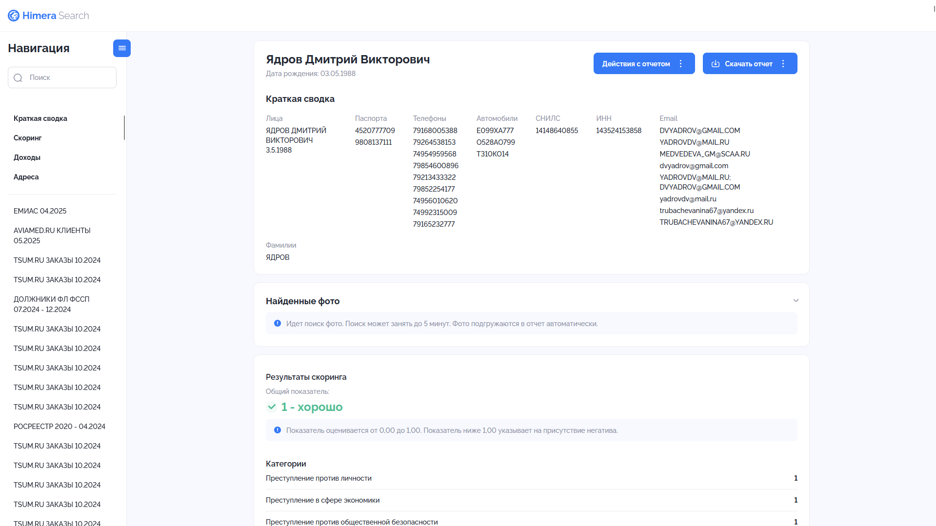Click the Преступление в сфере экономики row

(x=532, y=500)
